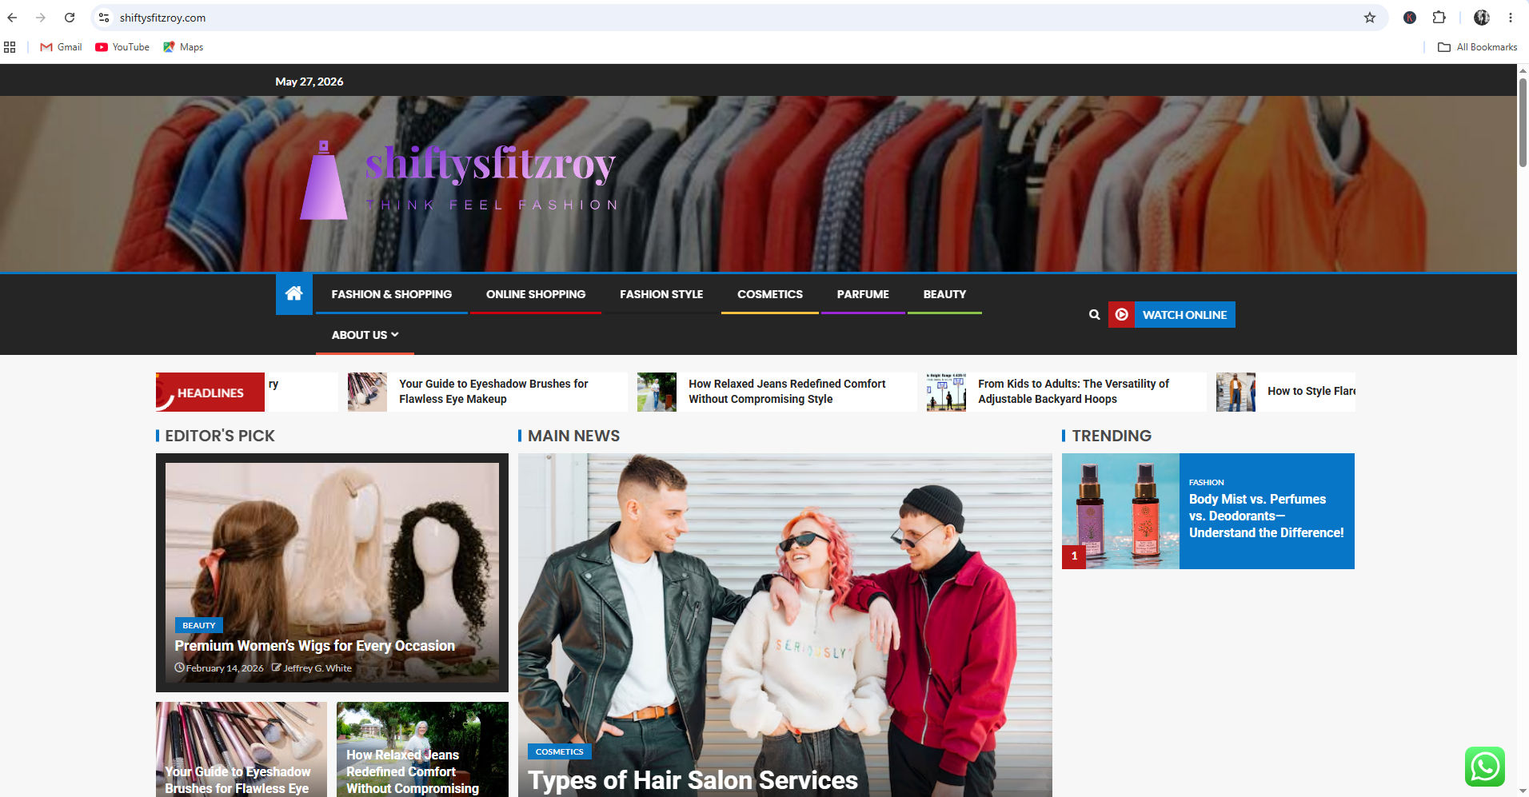Open the All Bookmarks folder
This screenshot has width=1529, height=797.
pyautogui.click(x=1477, y=47)
